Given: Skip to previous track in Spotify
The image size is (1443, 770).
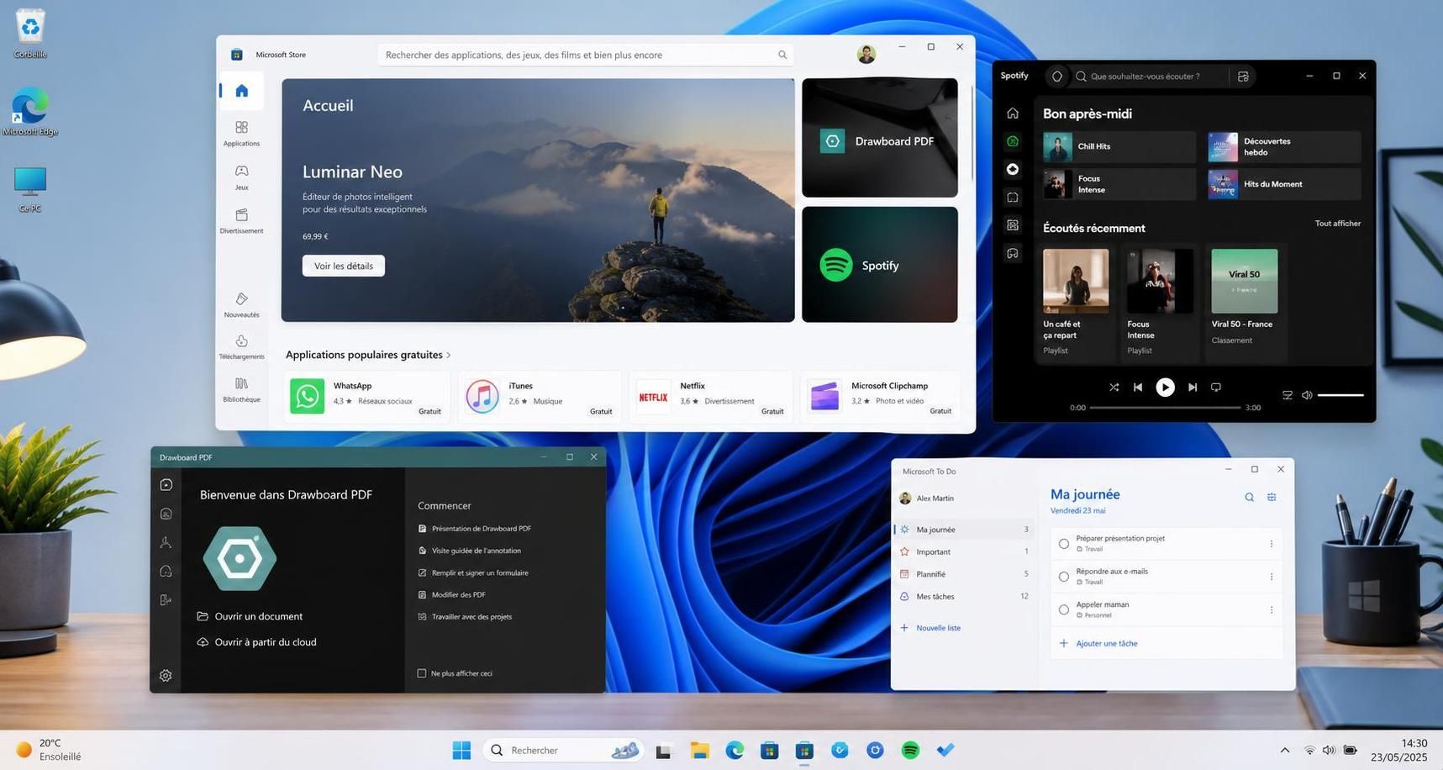Looking at the screenshot, I should 1138,388.
